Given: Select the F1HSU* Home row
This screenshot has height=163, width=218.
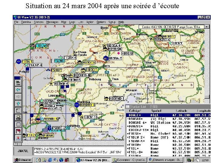Looking at the screenshot, I should pos(168,145).
